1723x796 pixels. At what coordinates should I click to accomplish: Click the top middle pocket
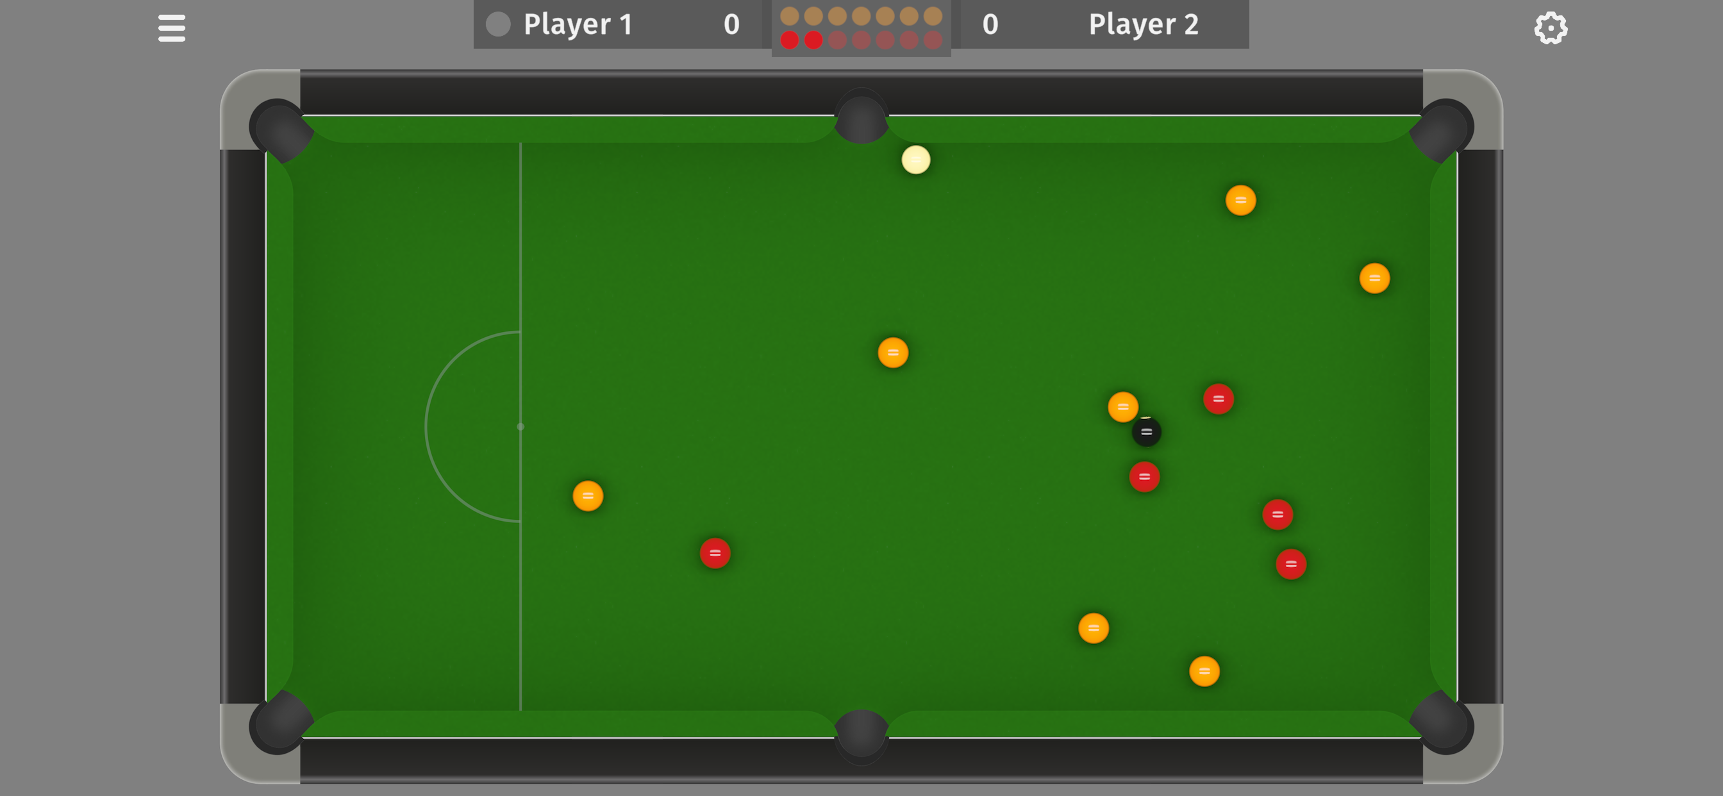(861, 117)
